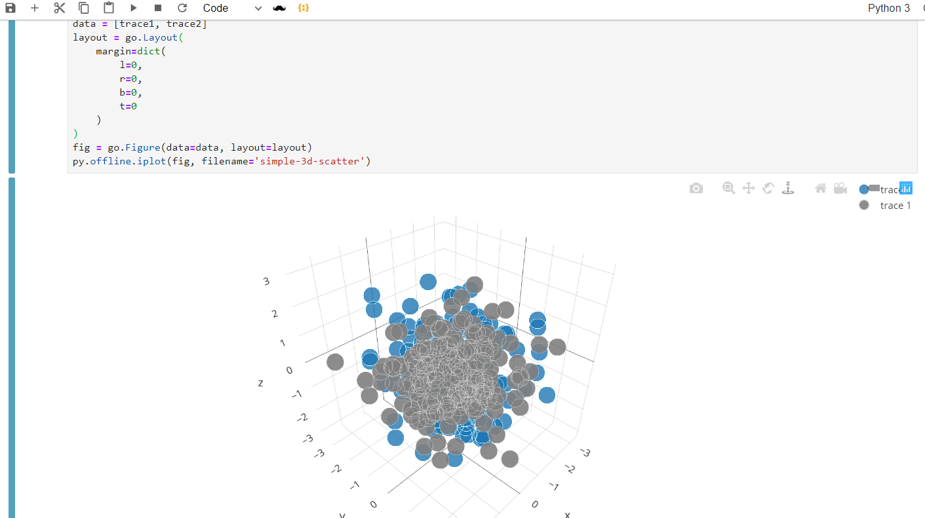Activate zoom mode in the Plotly modebar
Viewport: 925px width, 518px height.
[728, 188]
